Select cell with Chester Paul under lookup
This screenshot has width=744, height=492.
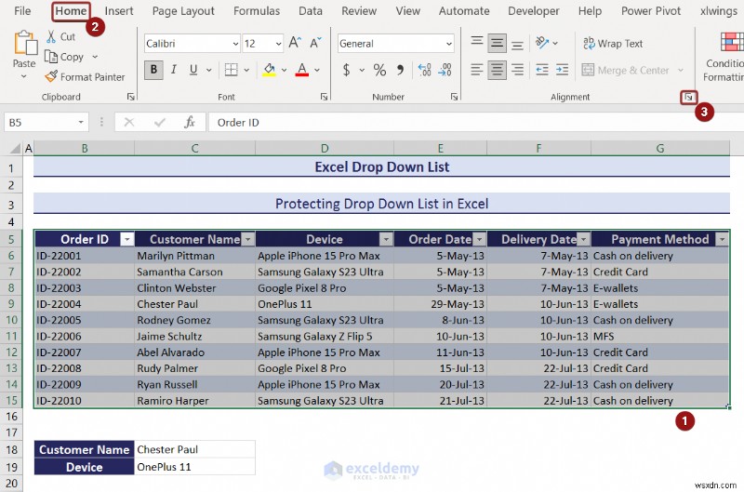pos(194,449)
